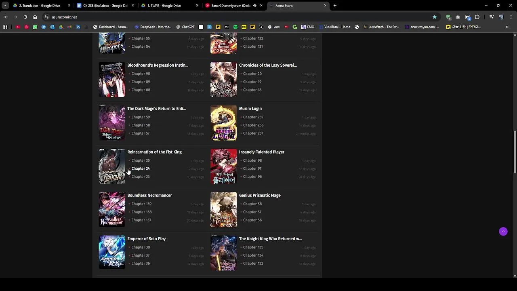
Task: Open the LinkedIn bookmark
Action: [x=78, y=27]
